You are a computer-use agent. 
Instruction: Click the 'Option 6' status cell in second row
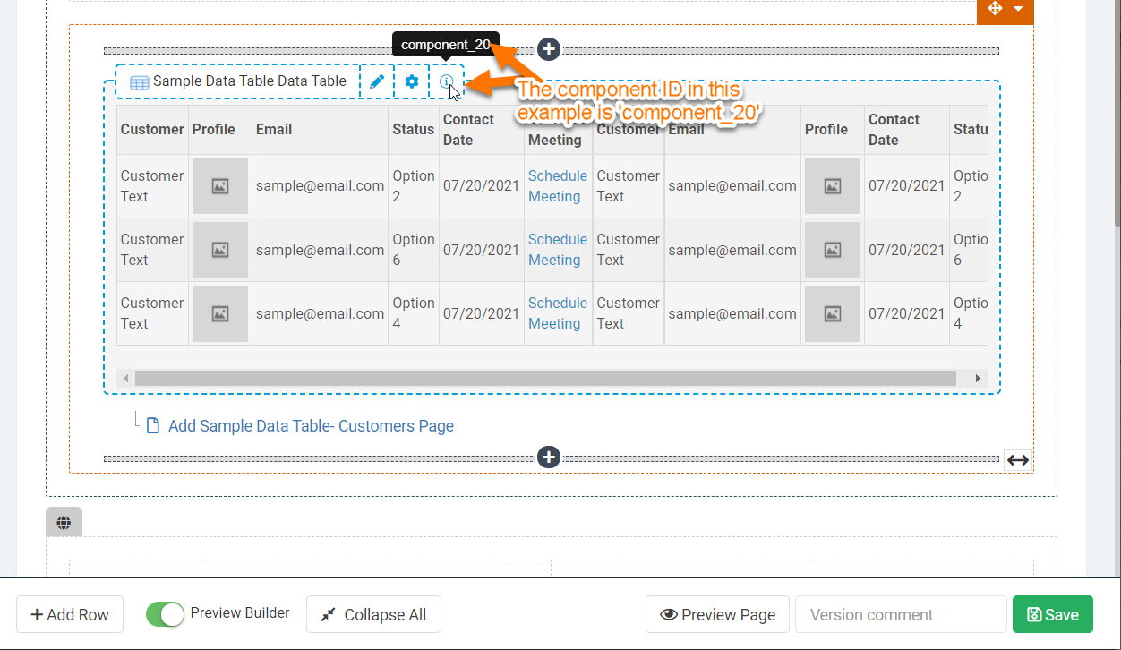coord(414,250)
